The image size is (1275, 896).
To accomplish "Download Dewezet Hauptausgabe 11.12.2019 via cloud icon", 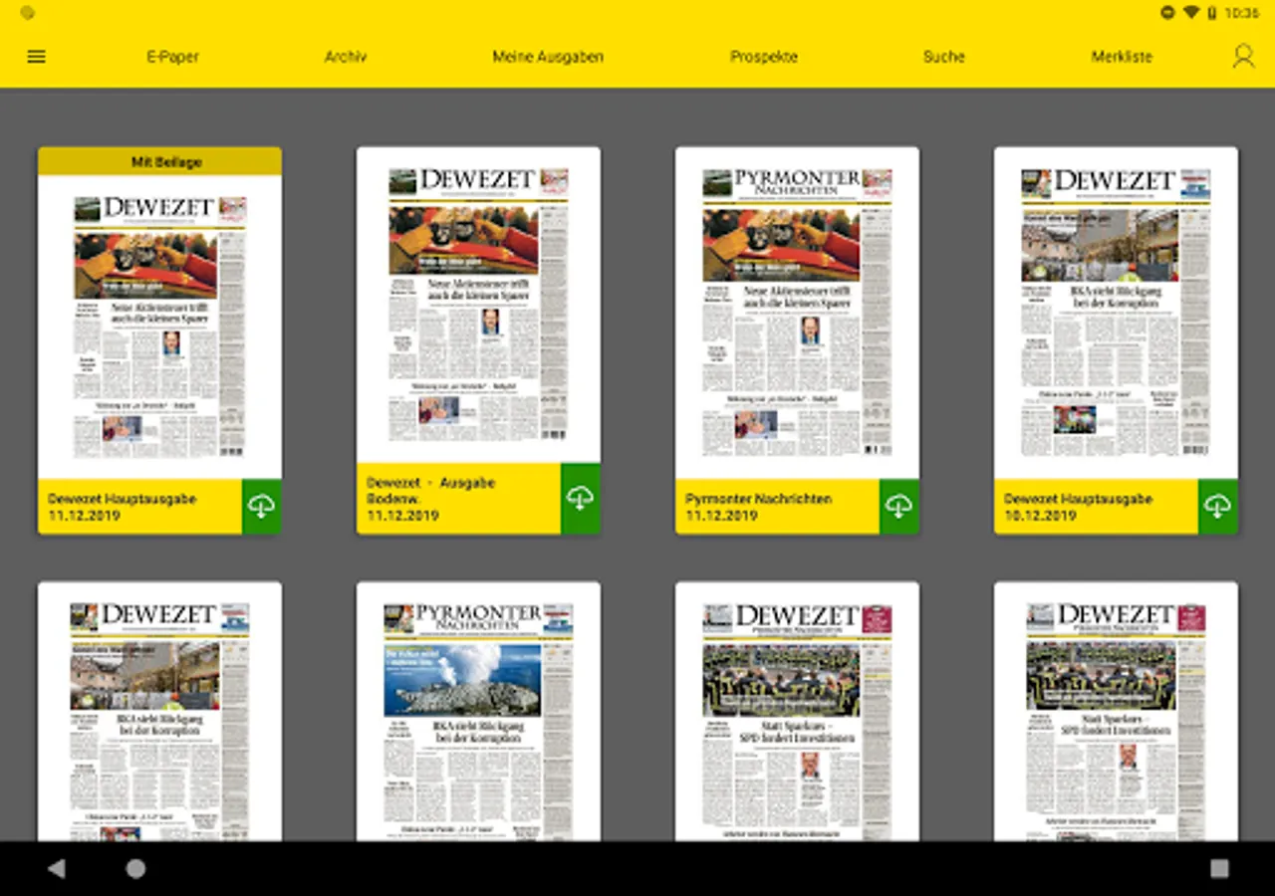I will tap(262, 507).
